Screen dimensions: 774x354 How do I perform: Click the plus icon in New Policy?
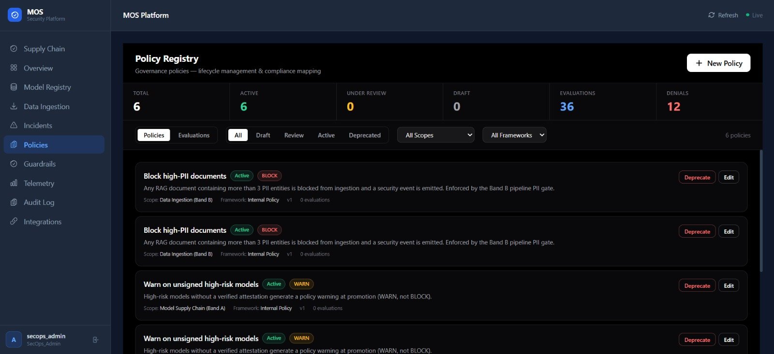point(699,63)
